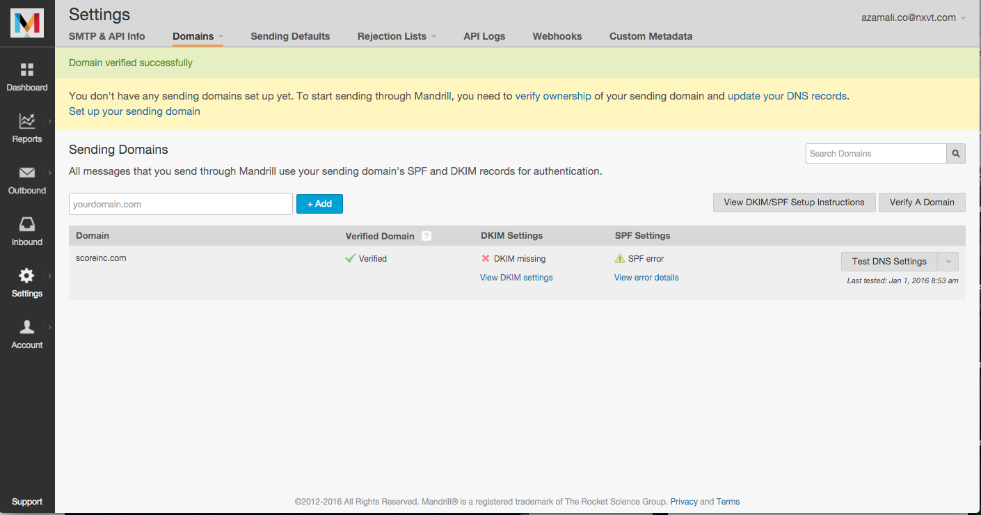
Task: Open the update your DNS records link
Action: pos(787,96)
